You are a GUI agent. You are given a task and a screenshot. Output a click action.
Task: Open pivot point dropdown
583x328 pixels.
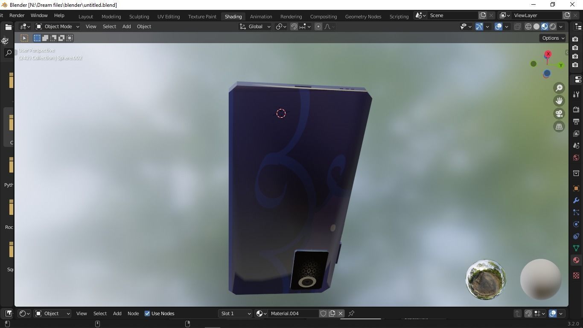pos(280,26)
